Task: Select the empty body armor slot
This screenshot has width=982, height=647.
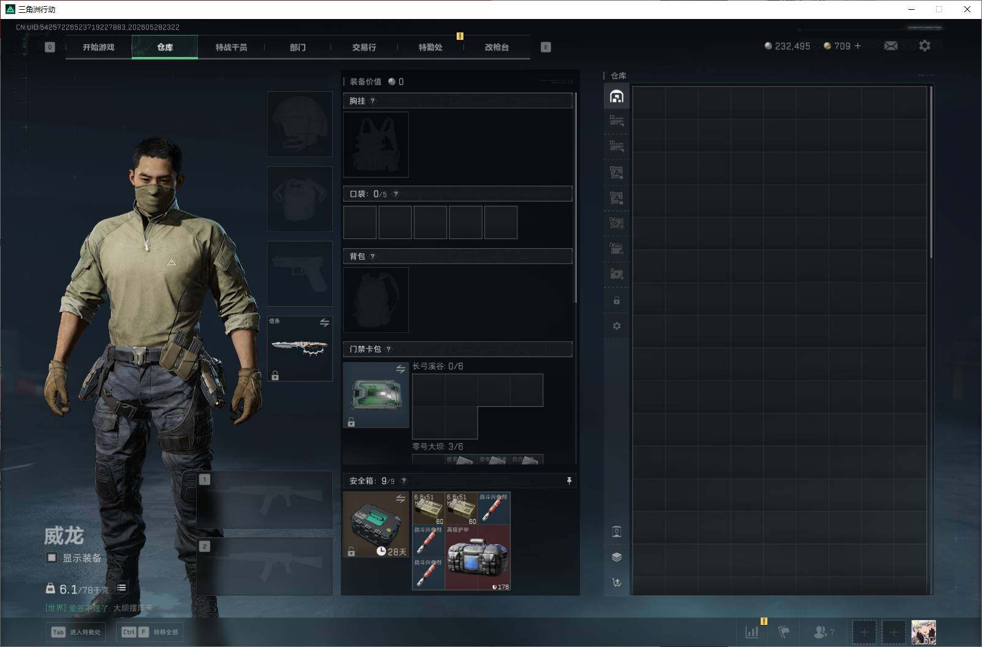Action: tap(300, 199)
